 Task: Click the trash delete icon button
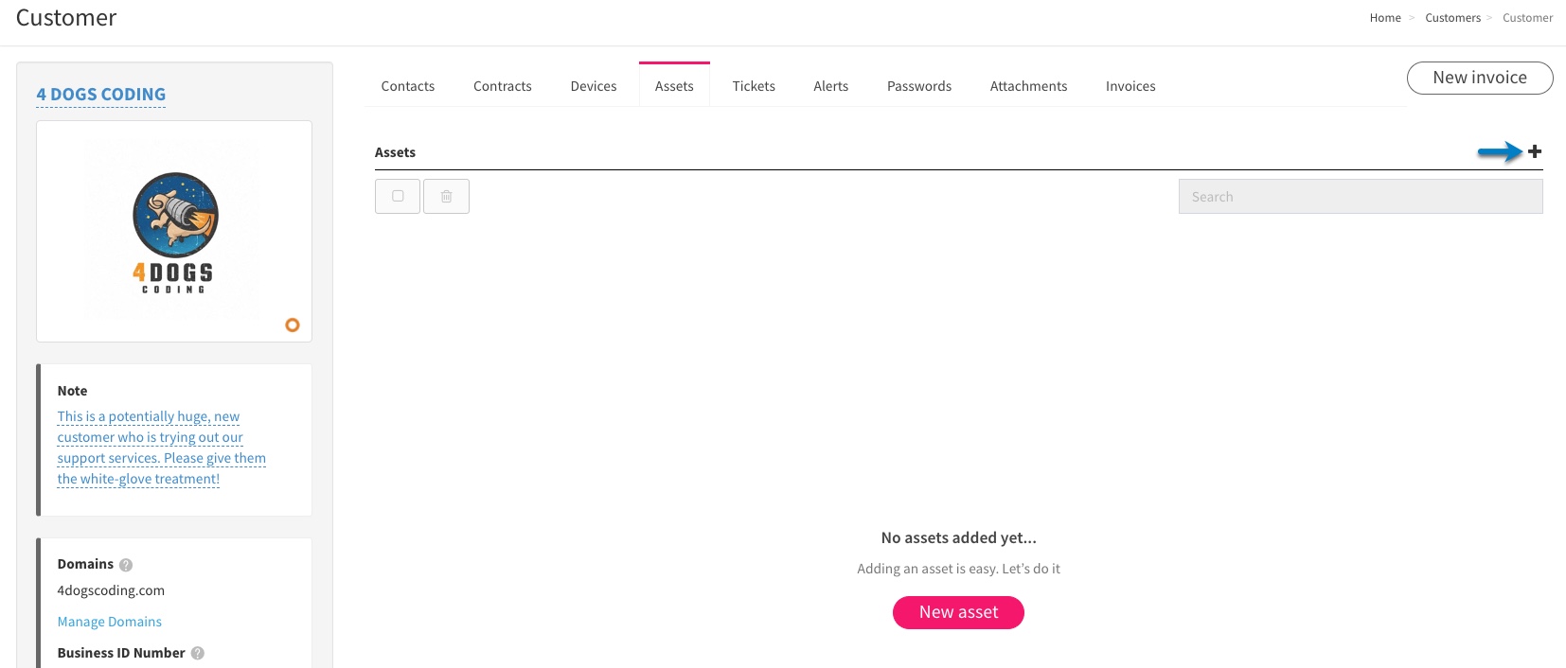pos(446,197)
